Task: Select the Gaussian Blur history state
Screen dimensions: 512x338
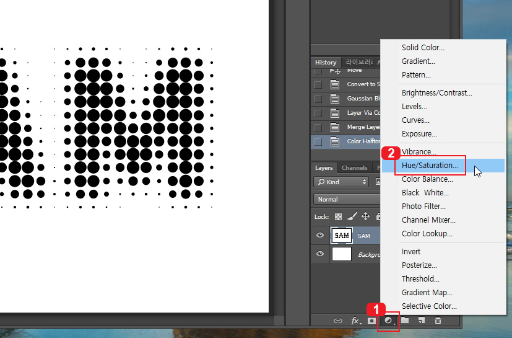Action: click(345, 99)
